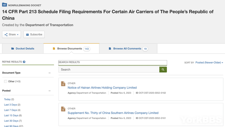Click the China Southern document icon

point(63,109)
